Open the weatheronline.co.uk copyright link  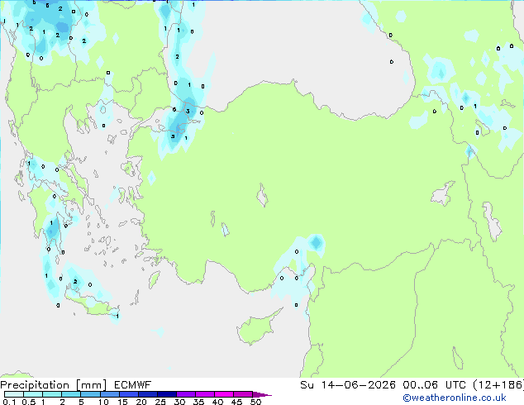[x=455, y=398]
